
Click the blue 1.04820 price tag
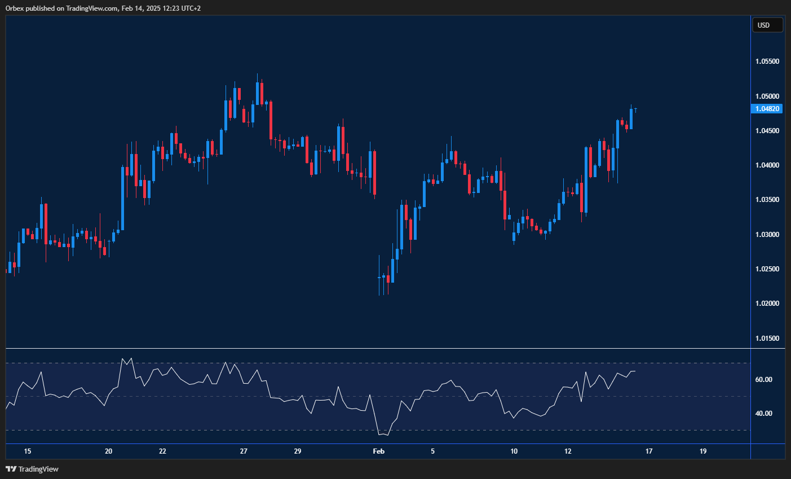(x=767, y=108)
